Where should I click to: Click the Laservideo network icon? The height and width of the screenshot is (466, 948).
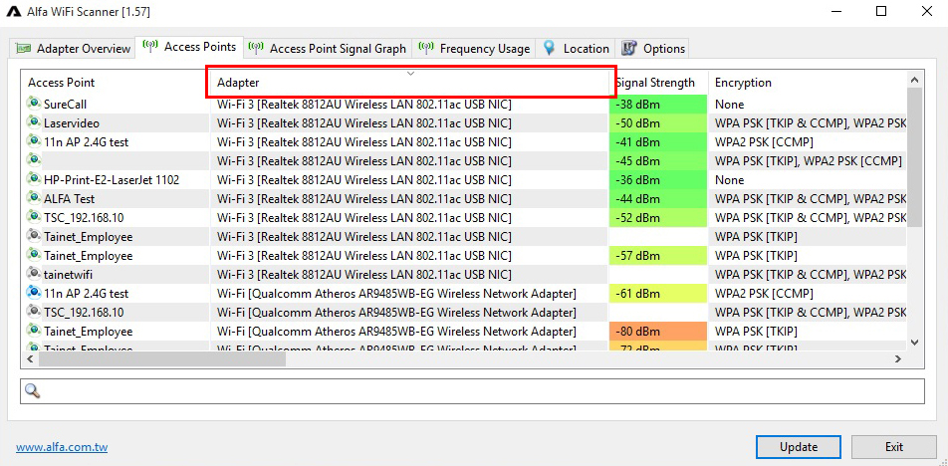point(34,122)
